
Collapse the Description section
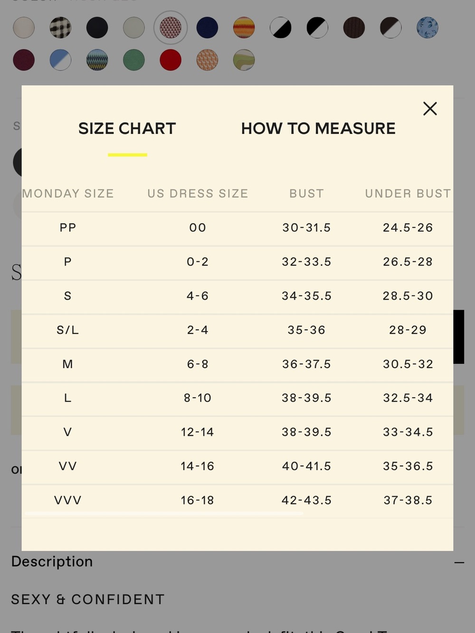(459, 563)
